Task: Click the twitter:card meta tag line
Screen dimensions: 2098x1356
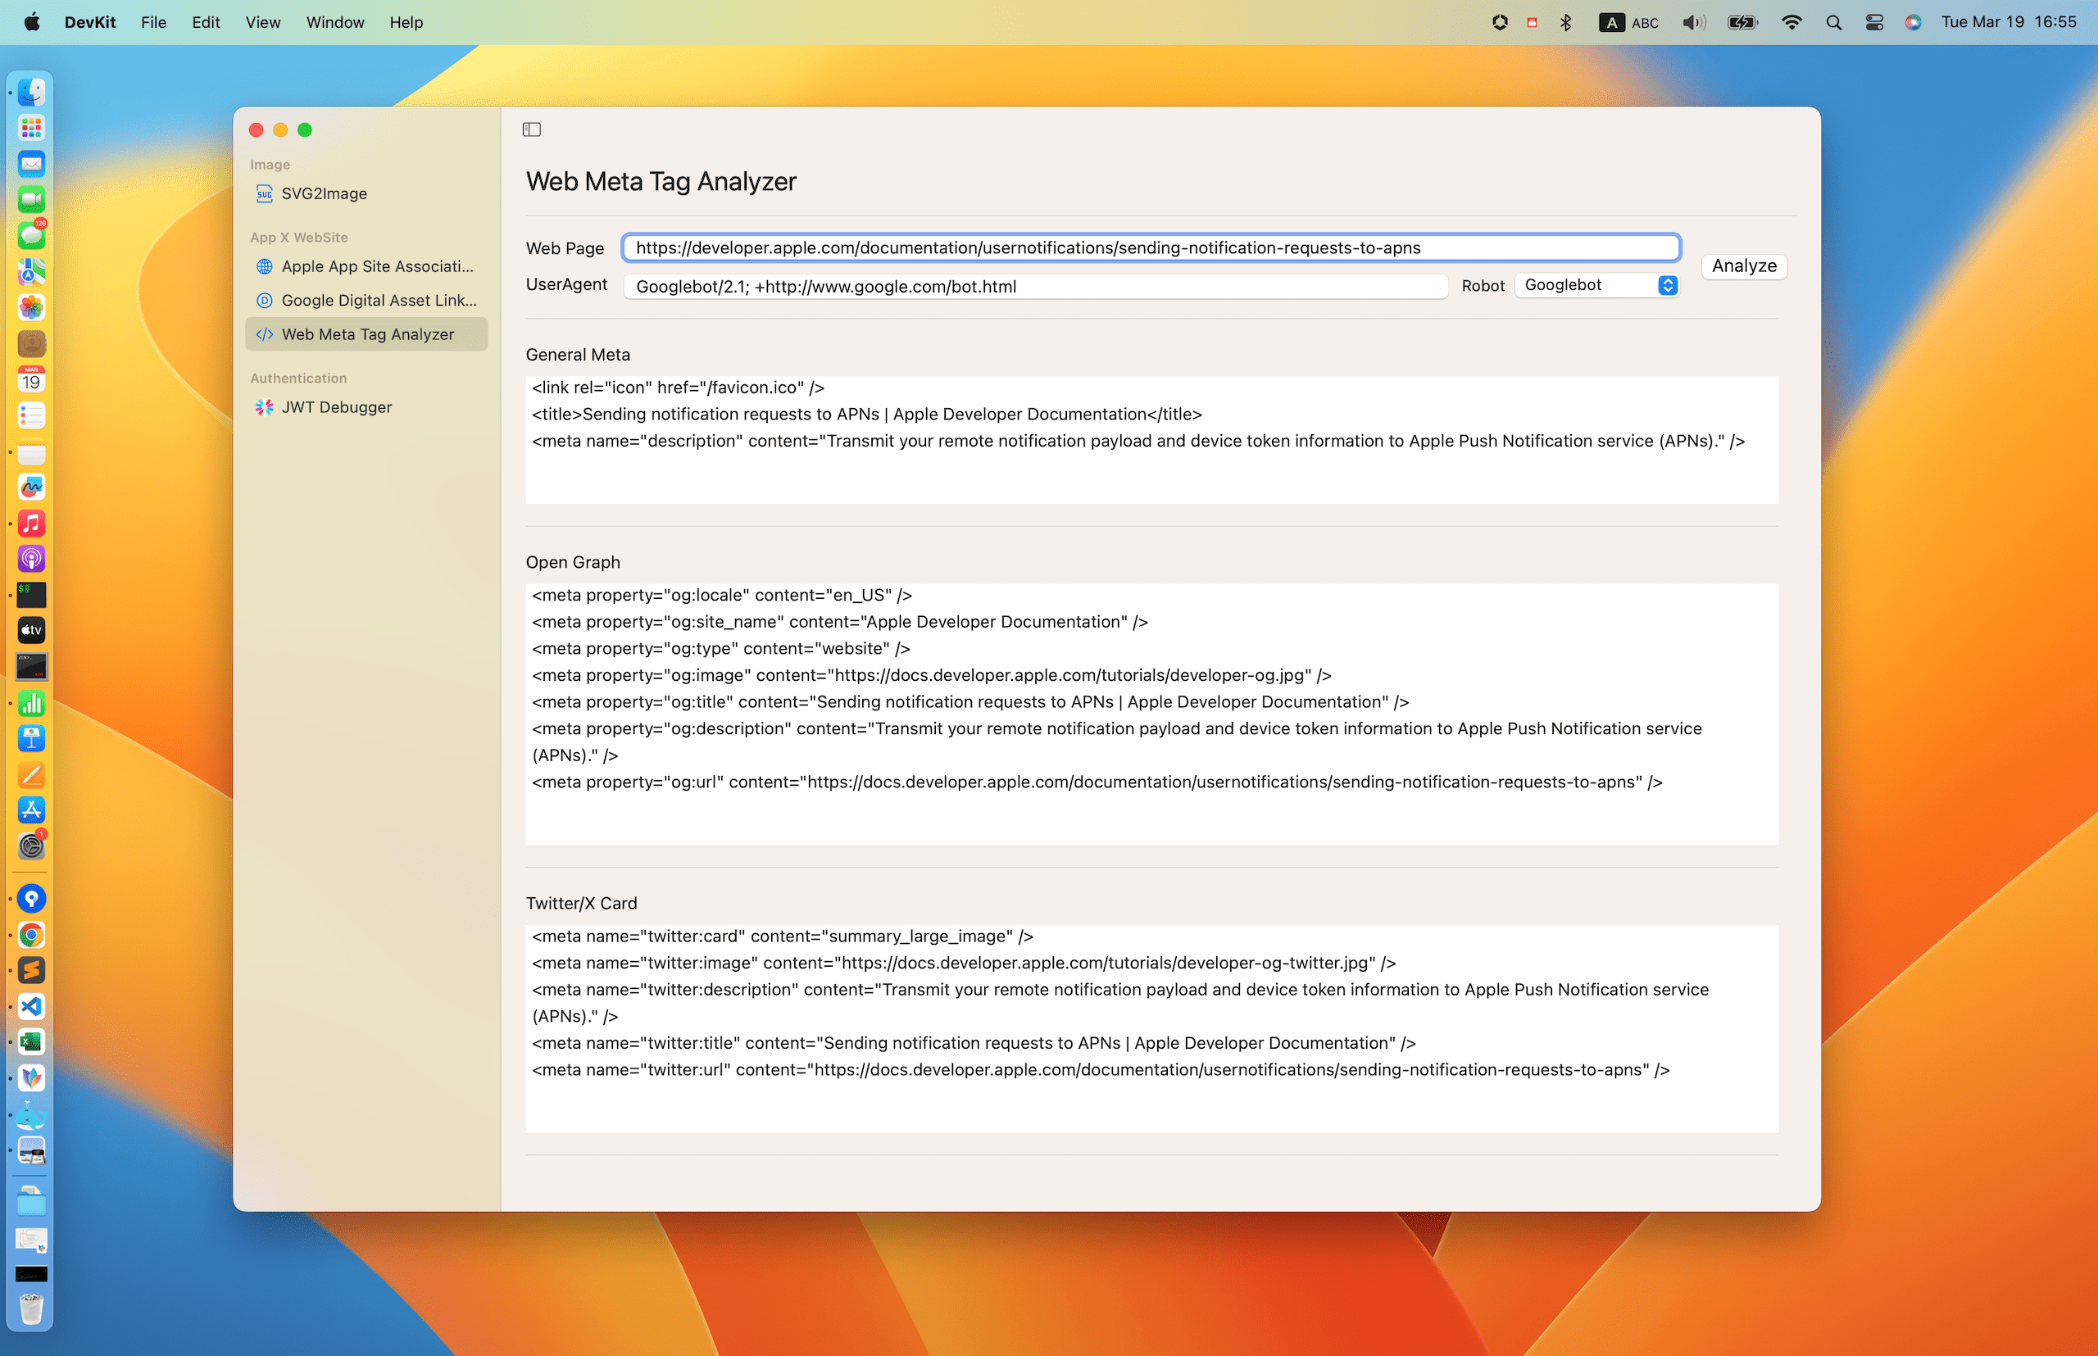Action: click(782, 936)
